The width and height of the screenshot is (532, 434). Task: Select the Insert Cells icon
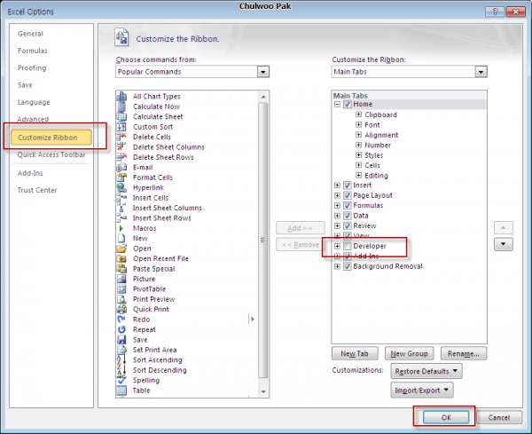(x=121, y=198)
